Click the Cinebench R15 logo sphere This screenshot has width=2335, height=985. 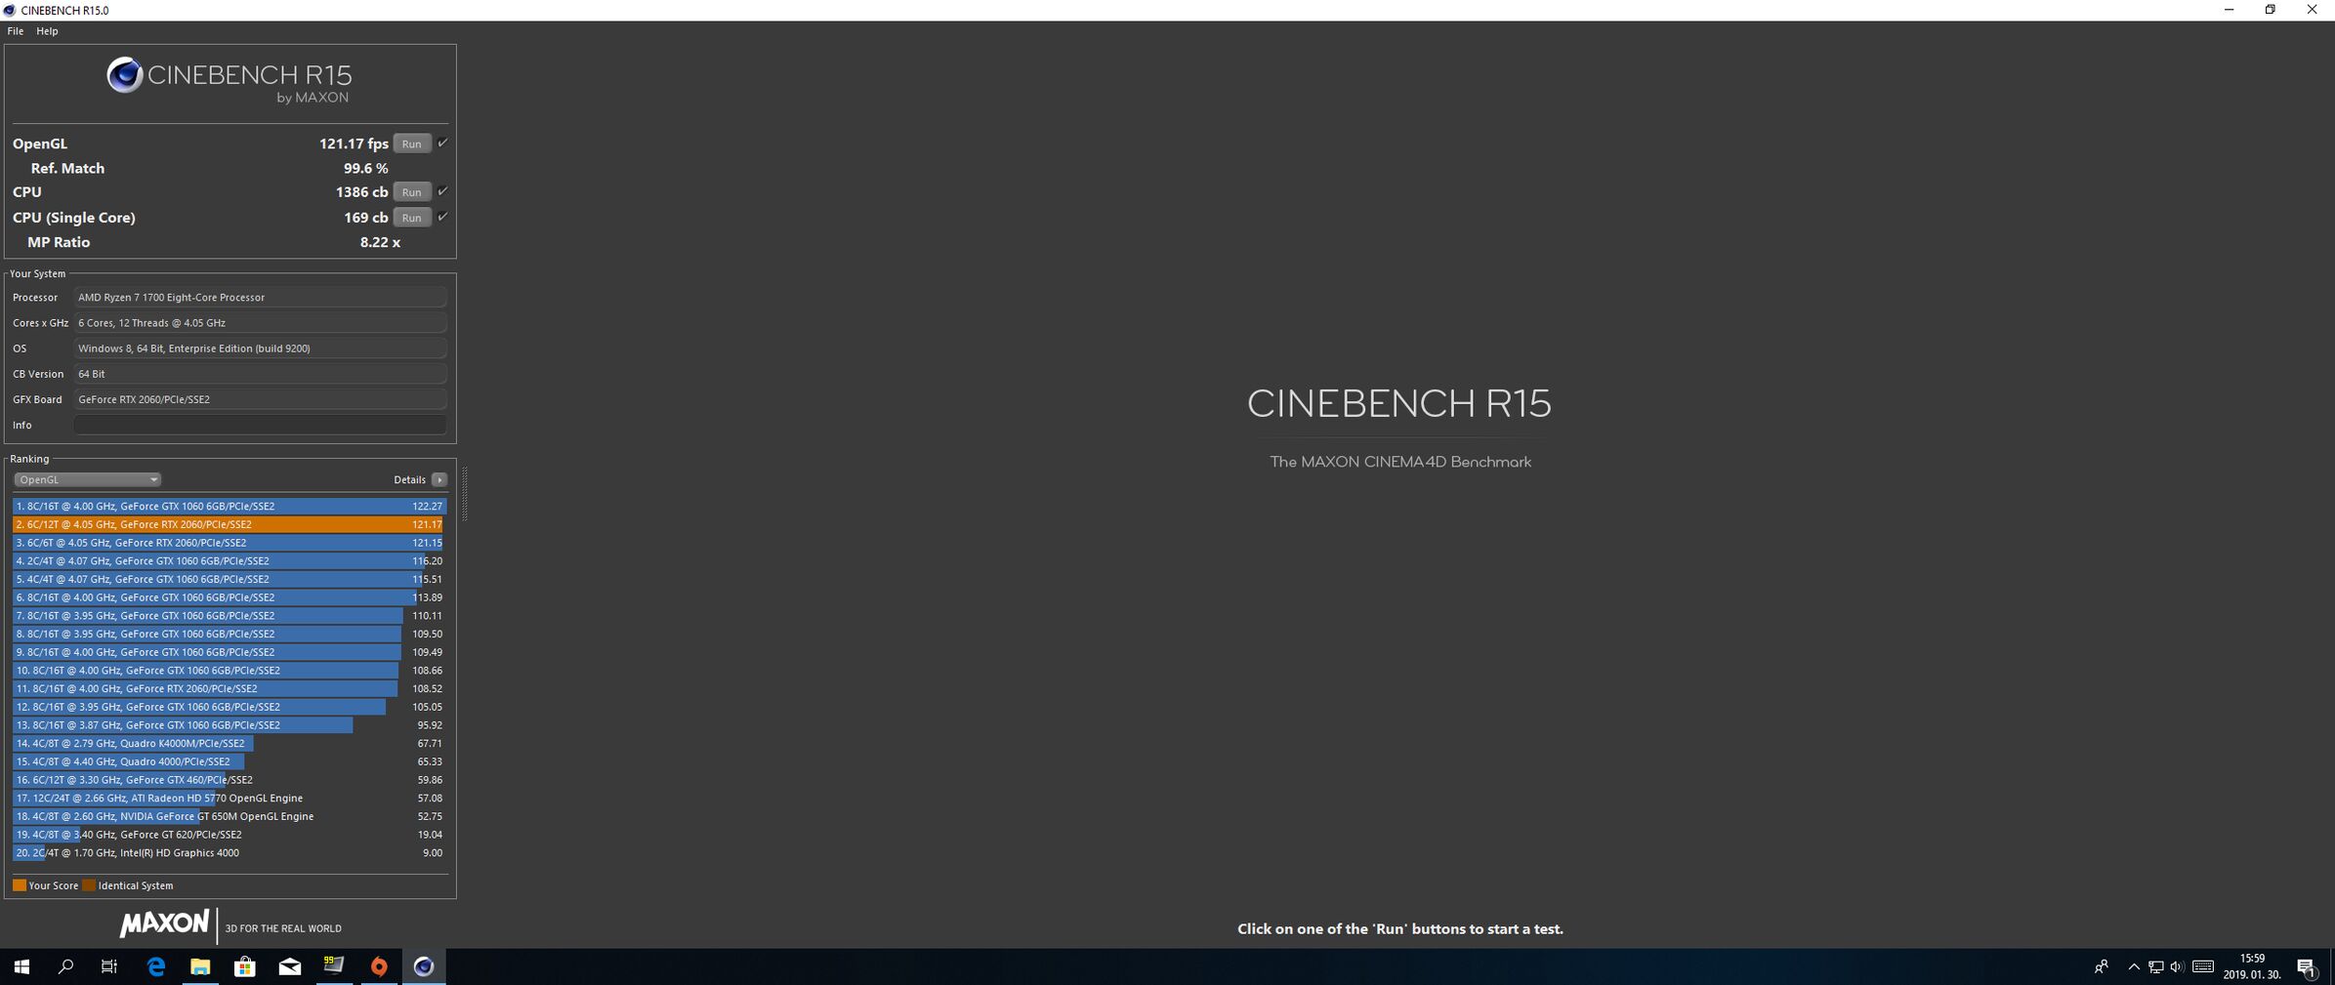pyautogui.click(x=124, y=75)
